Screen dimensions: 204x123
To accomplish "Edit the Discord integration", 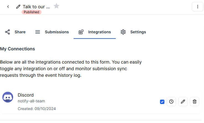I will click(183, 102).
